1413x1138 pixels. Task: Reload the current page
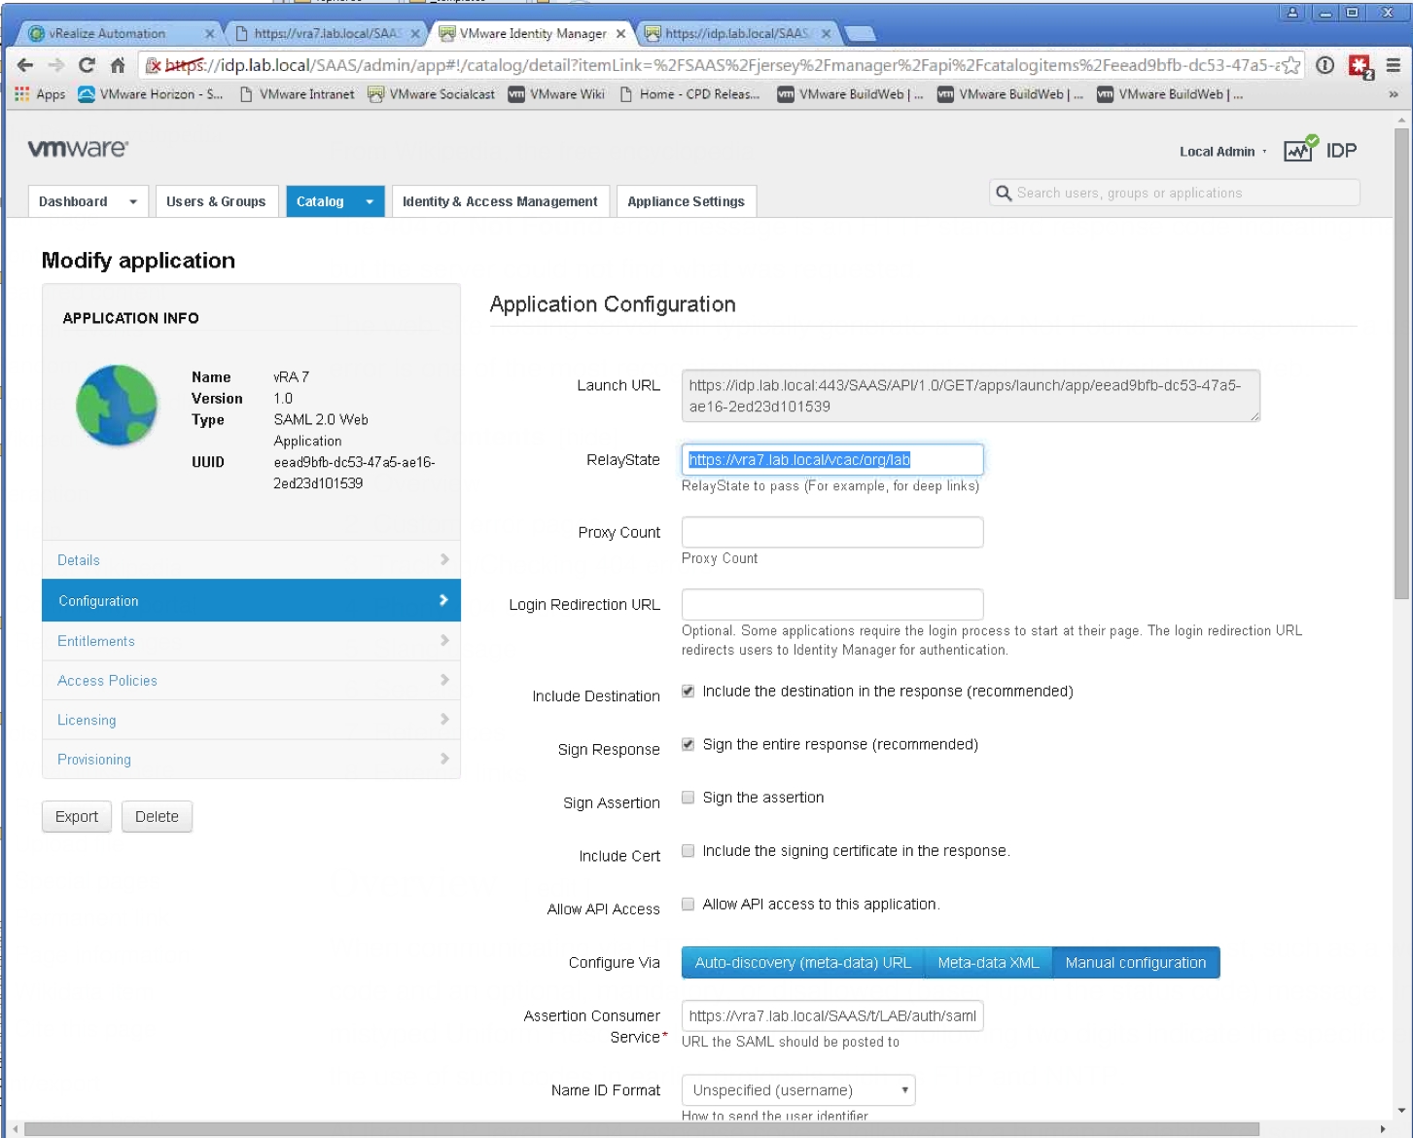[x=87, y=65]
